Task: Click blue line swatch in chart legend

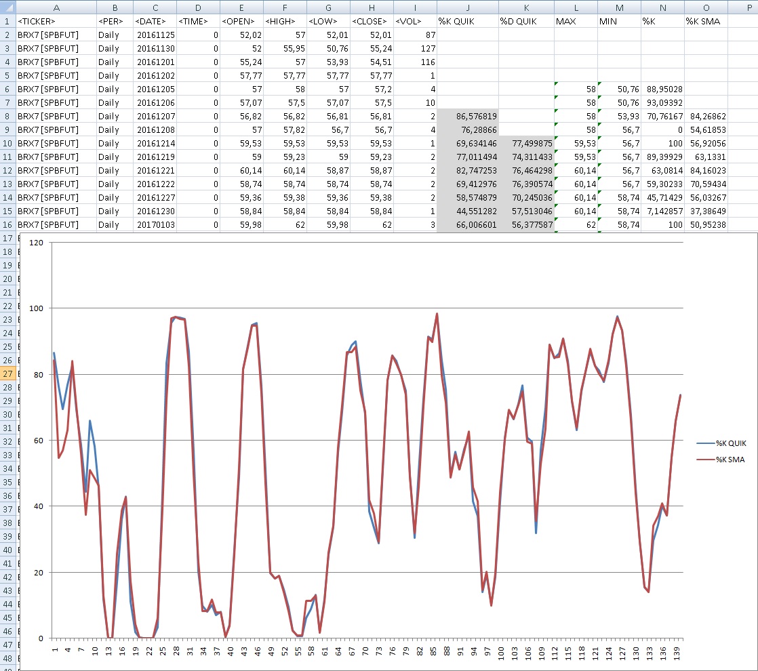Action: tap(704, 443)
